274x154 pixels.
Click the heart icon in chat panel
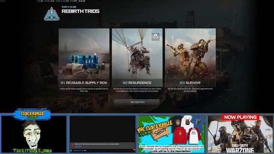click(134, 150)
